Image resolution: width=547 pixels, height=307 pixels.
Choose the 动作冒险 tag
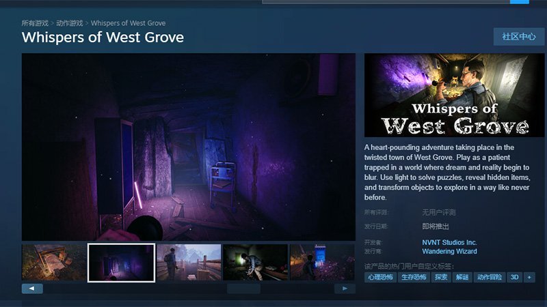(x=489, y=278)
